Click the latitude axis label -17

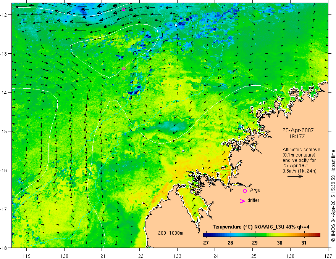click(x=4, y=209)
